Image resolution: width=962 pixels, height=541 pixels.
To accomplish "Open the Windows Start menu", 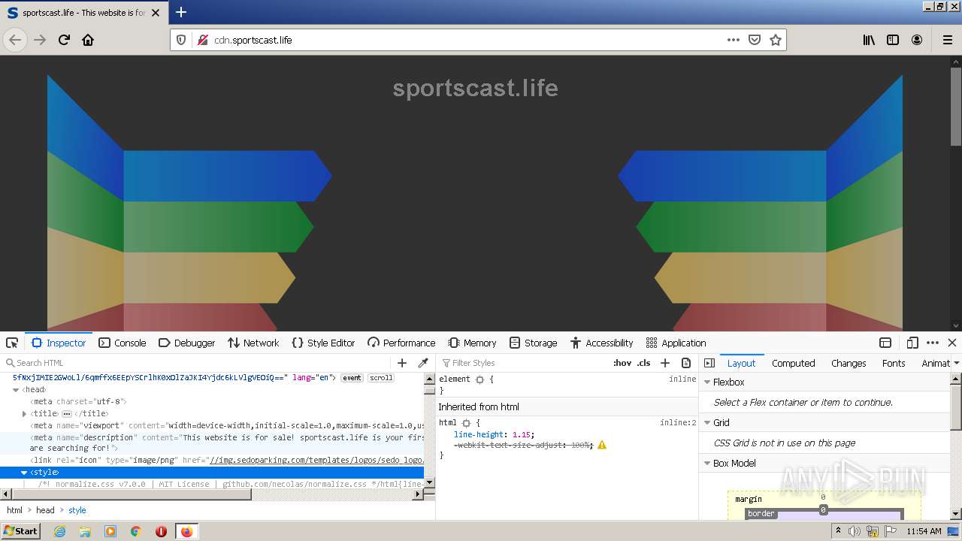I will 20,530.
